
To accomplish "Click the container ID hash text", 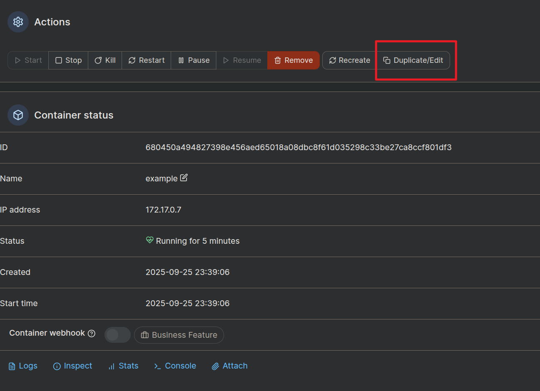I will [299, 147].
